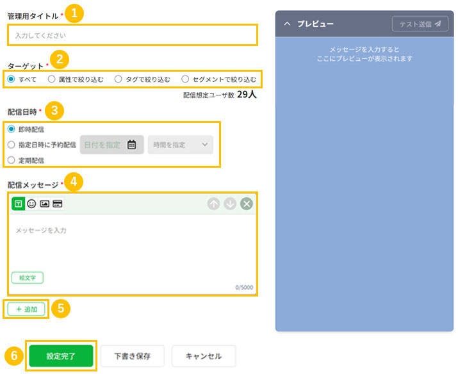Collapse the プレビュー panel chevron
The width and height of the screenshot is (458, 374).
pos(287,24)
